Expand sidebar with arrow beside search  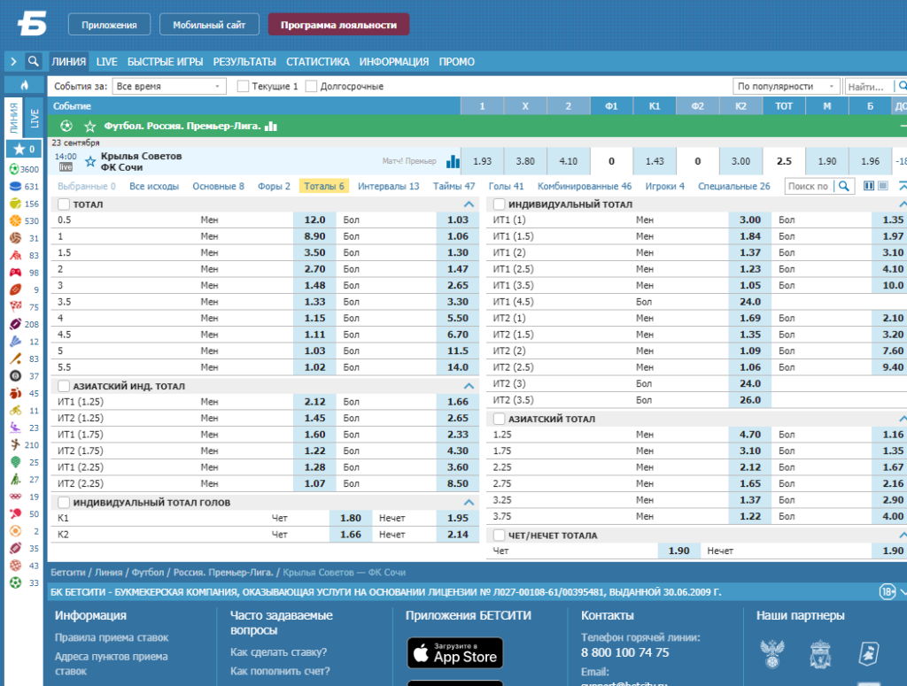pyautogui.click(x=13, y=61)
